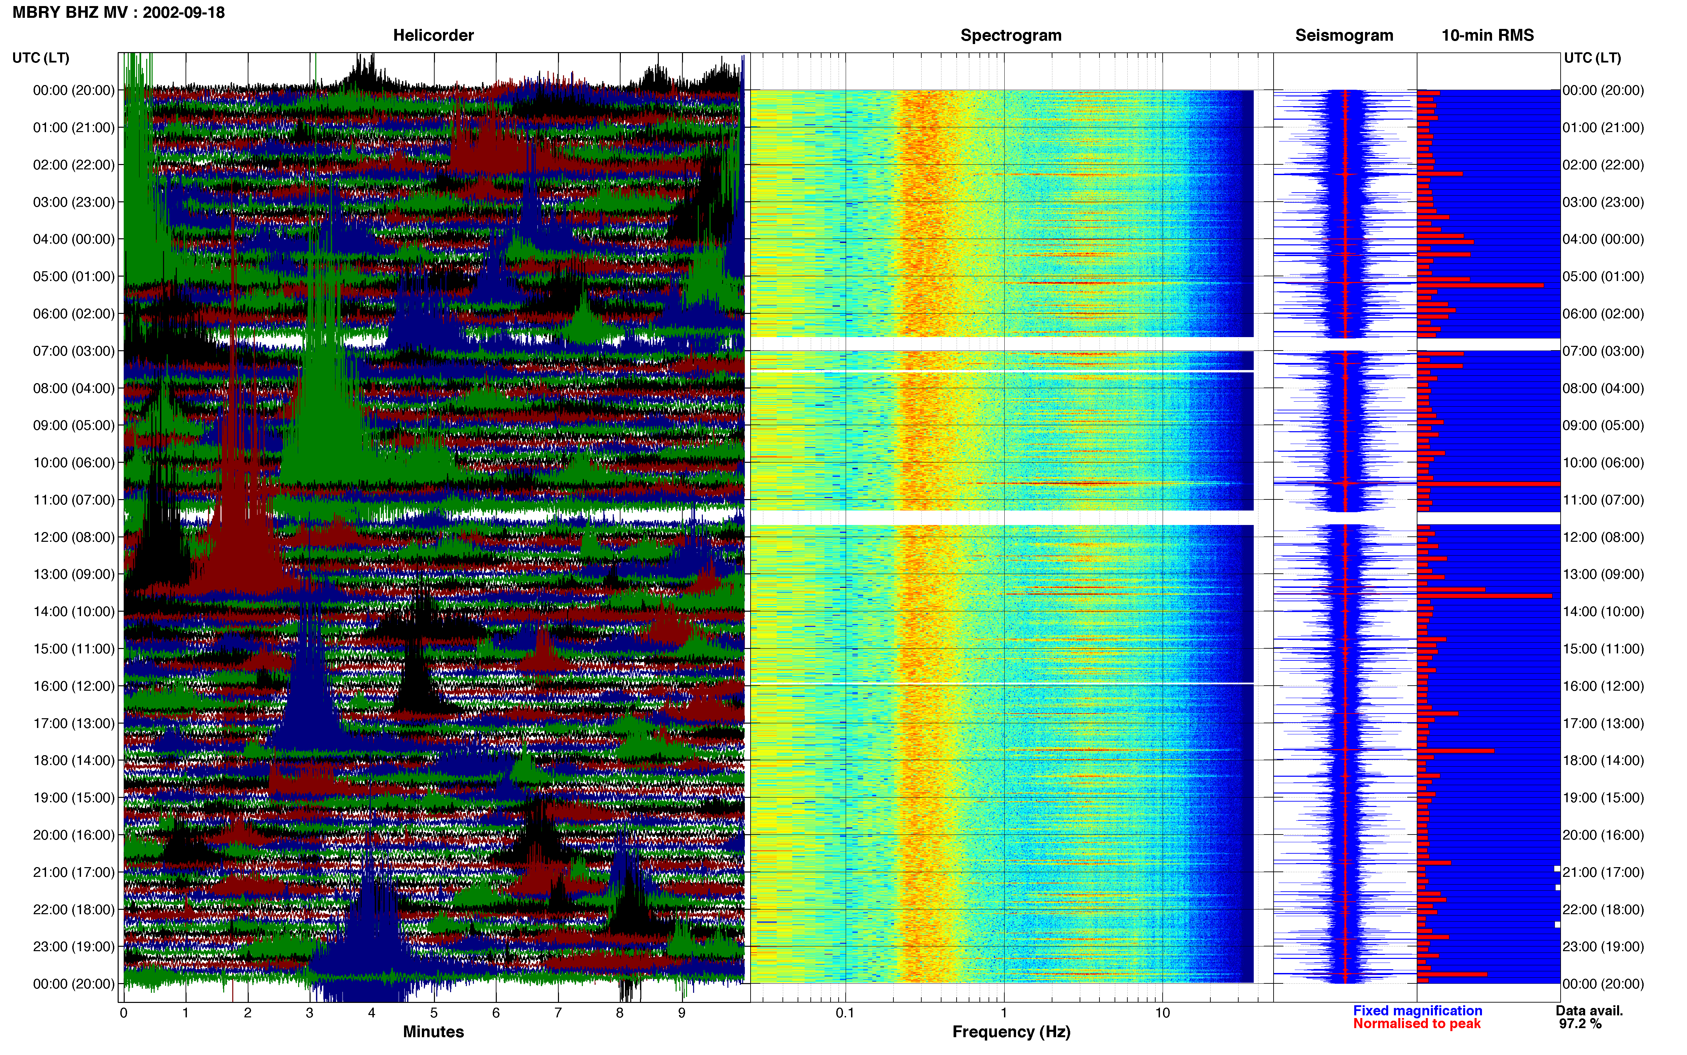Click the left '10:00 (06:00)' time label
Image resolution: width=1687 pixels, height=1055 pixels.
pos(74,462)
